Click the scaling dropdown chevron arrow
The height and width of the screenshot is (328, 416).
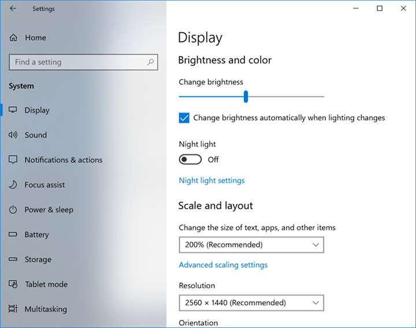(x=315, y=245)
